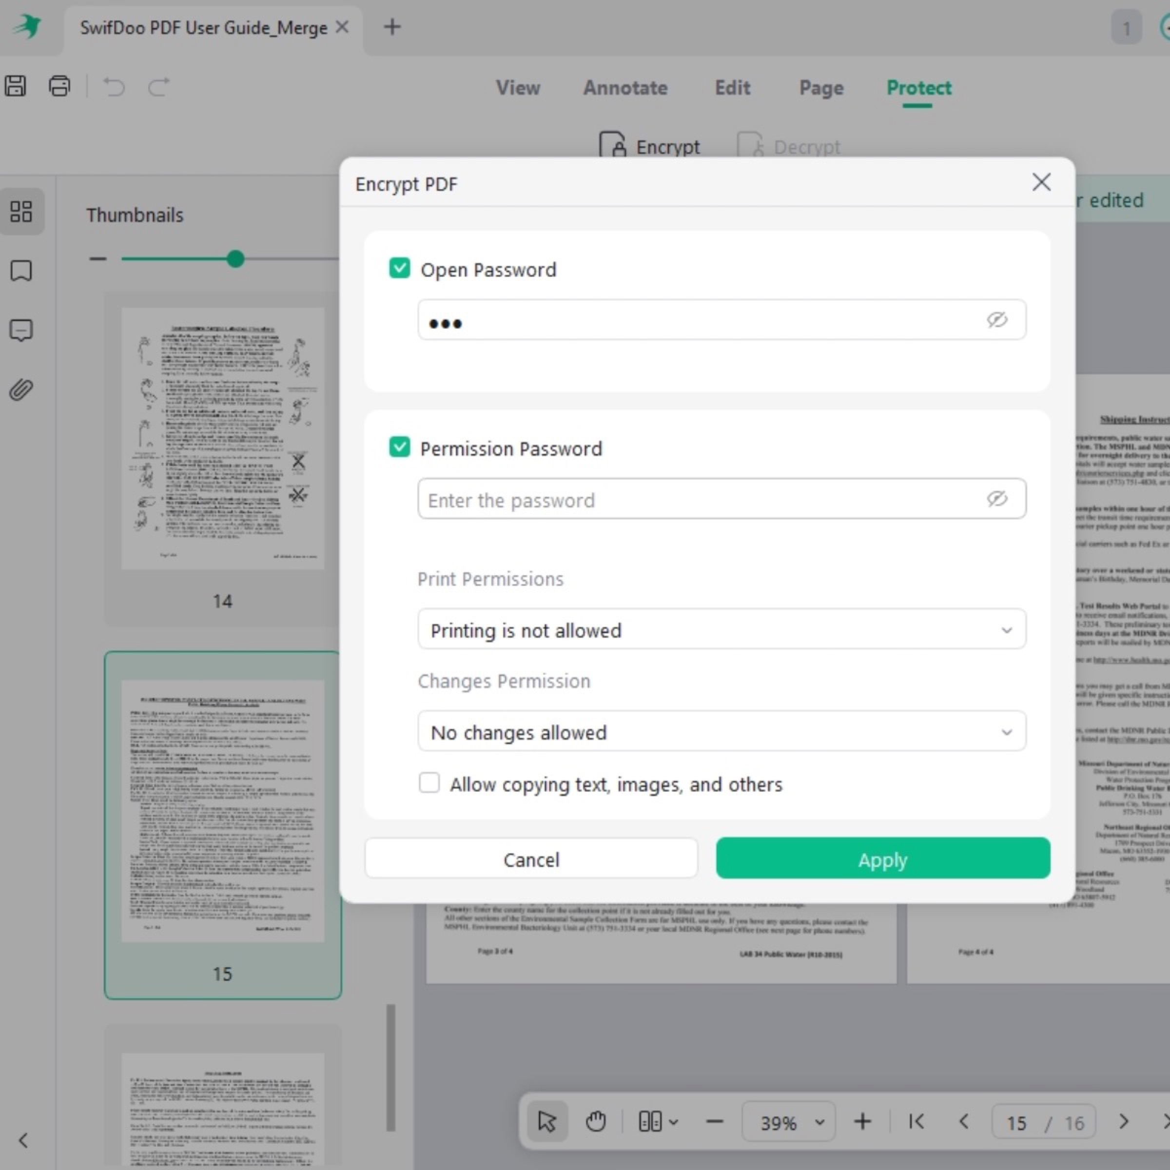Enable Allow copying text, images, and others
The width and height of the screenshot is (1170, 1170).
tap(429, 783)
